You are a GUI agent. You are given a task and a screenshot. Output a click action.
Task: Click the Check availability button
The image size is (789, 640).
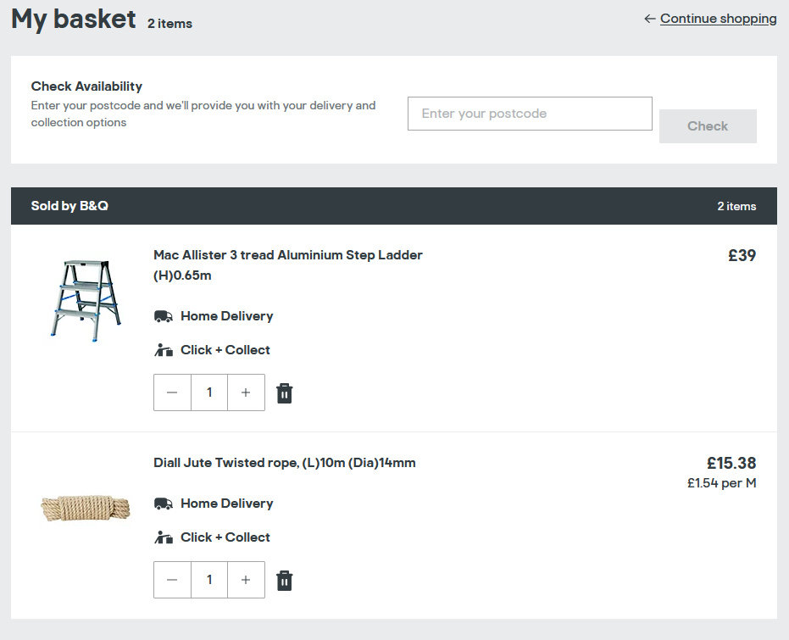click(708, 126)
